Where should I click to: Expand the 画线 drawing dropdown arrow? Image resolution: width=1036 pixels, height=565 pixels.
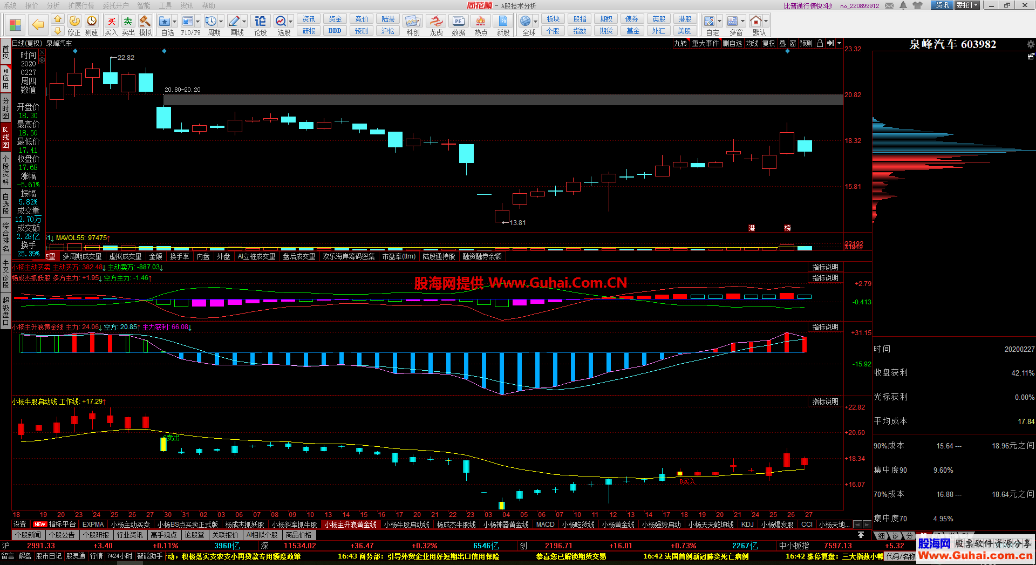(x=244, y=22)
